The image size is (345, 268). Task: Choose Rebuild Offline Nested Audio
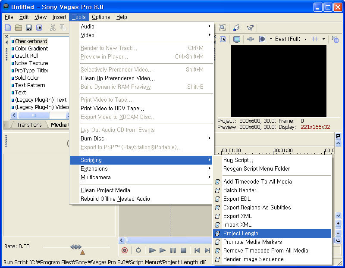[141, 199]
